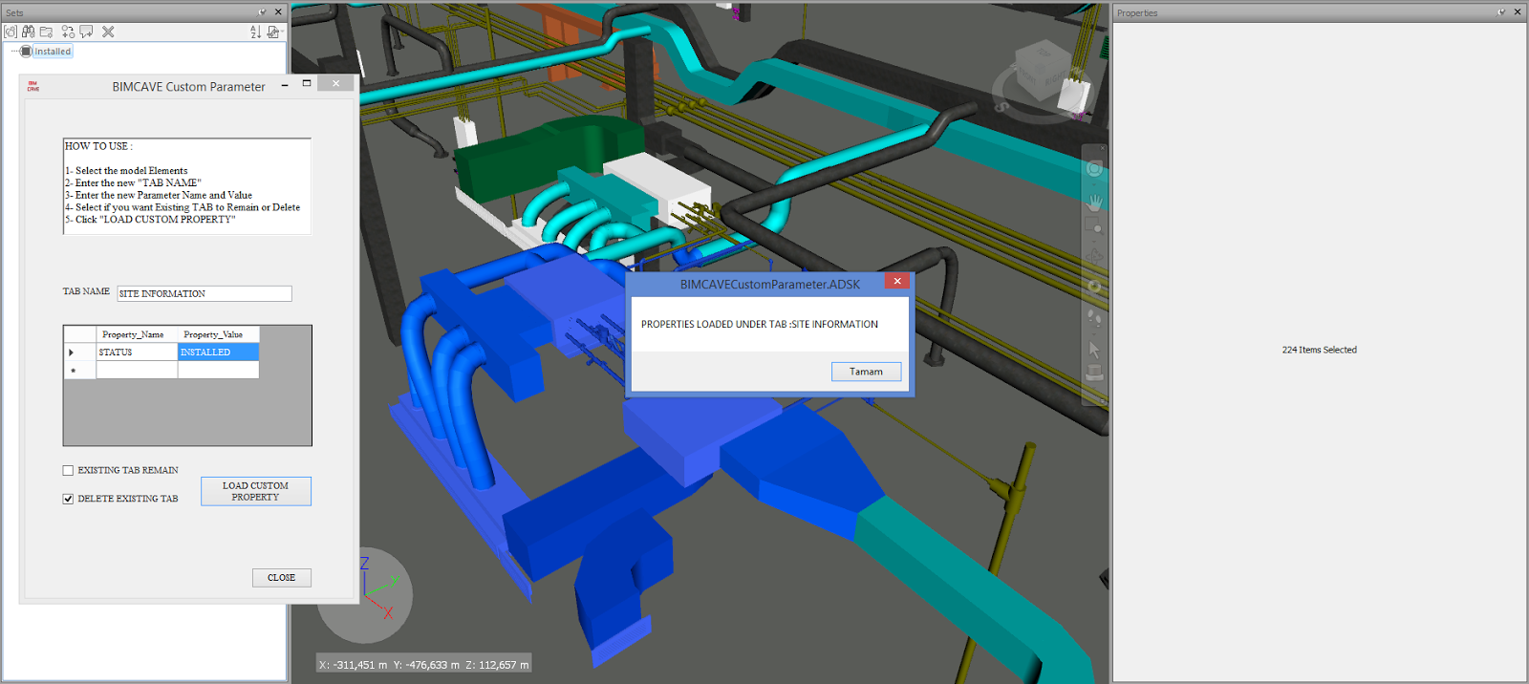This screenshot has width=1529, height=684.
Task: Select current row arrow header in grid
Action: pyautogui.click(x=79, y=352)
